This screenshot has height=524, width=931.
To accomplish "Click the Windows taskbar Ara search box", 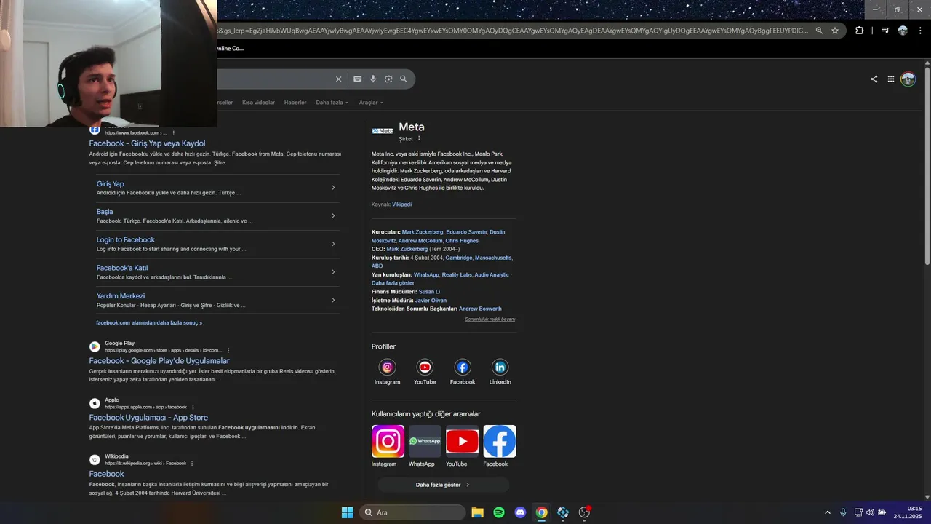I will point(412,512).
